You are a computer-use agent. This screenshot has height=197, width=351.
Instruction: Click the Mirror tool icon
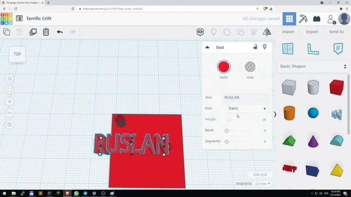267,32
